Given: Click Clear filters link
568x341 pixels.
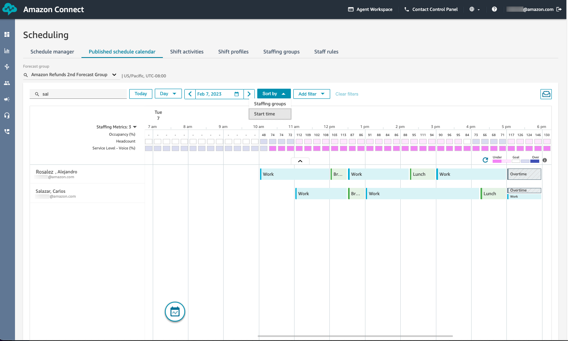Looking at the screenshot, I should coord(347,94).
